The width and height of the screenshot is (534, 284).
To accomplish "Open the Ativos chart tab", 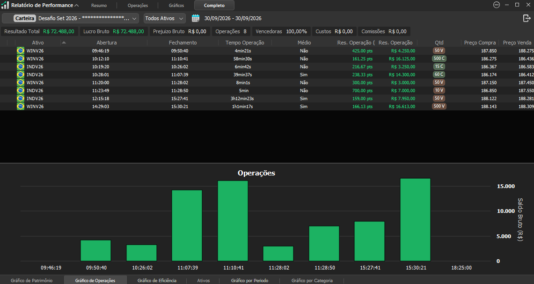I will point(204,280).
